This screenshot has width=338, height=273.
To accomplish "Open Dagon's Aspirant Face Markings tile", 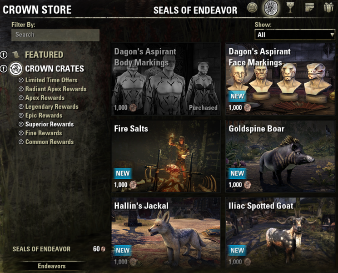I will pyautogui.click(x=280, y=79).
